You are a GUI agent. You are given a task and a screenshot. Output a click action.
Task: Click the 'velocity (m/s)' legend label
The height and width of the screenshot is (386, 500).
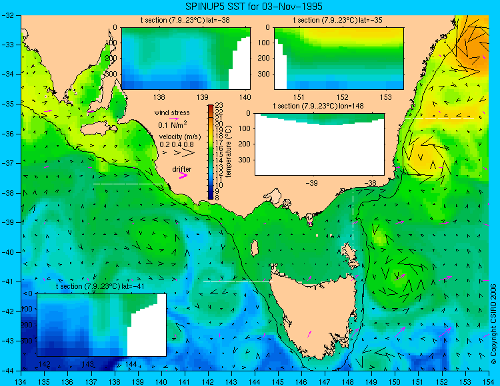(x=180, y=137)
